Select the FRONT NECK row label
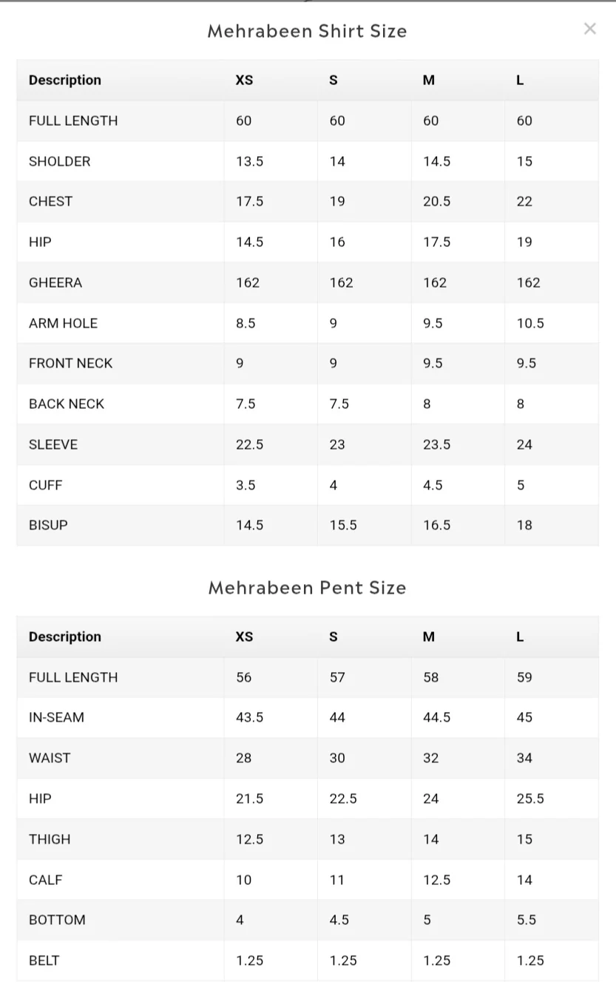Screen dimensions: 616x990 tap(70, 363)
